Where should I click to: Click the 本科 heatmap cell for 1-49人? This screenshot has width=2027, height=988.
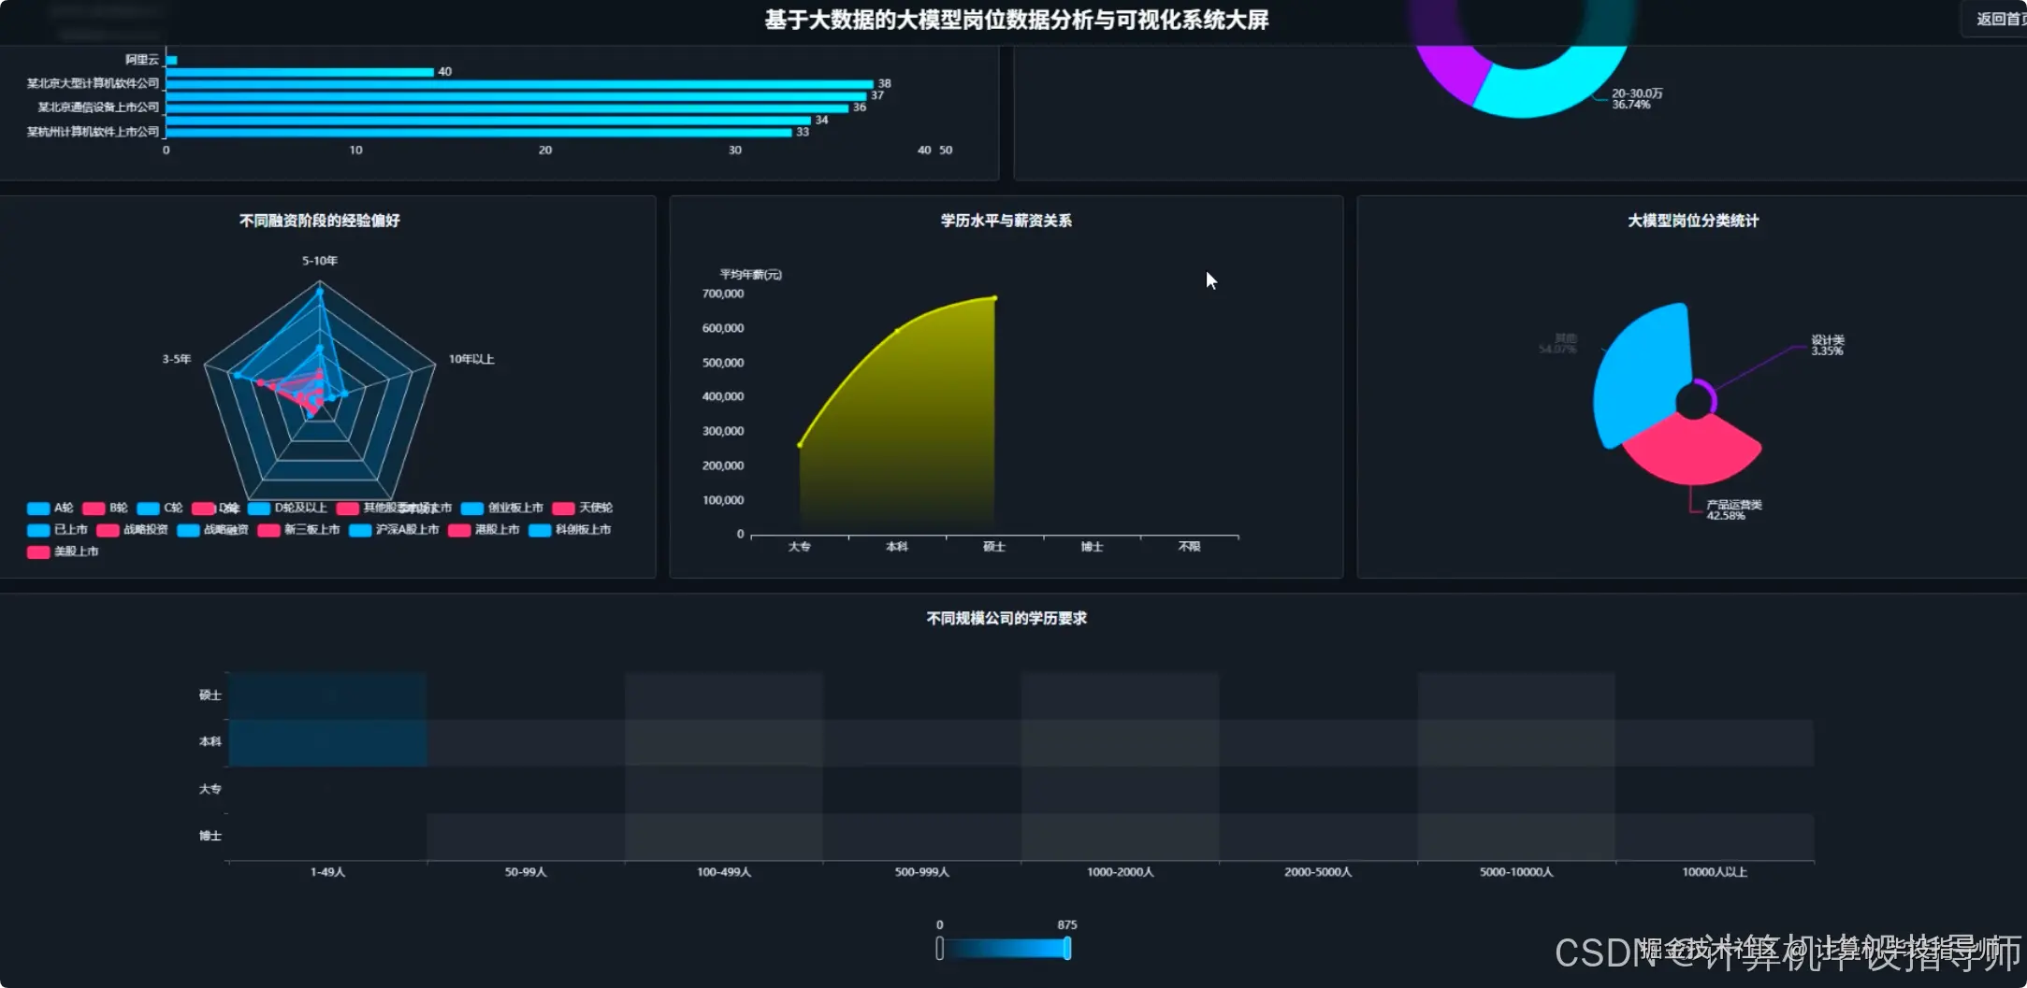327,742
